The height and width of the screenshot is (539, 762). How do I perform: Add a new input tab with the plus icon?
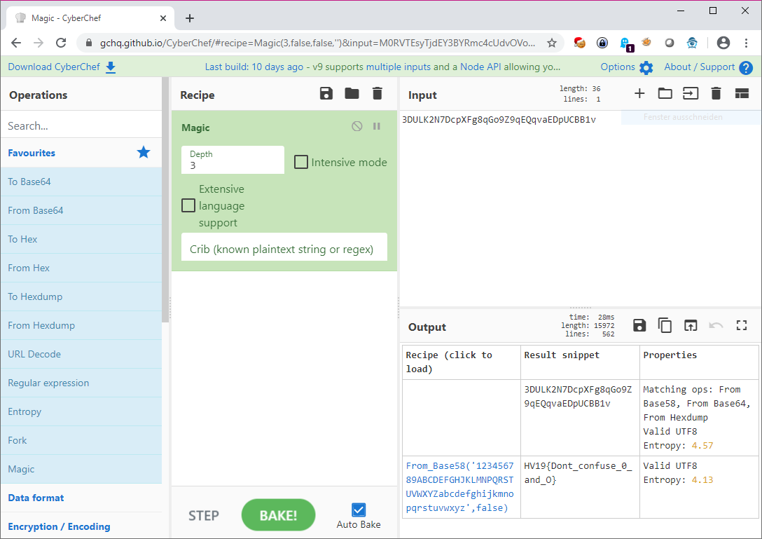point(639,93)
